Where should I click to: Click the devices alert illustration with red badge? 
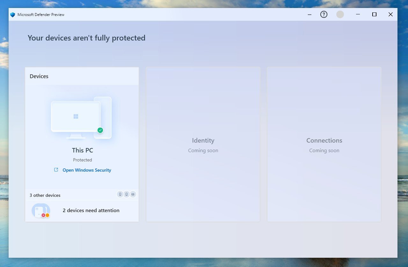pos(41,211)
